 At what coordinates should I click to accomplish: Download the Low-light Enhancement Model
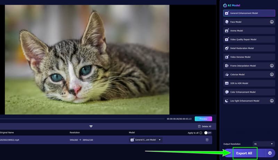pos(271,101)
